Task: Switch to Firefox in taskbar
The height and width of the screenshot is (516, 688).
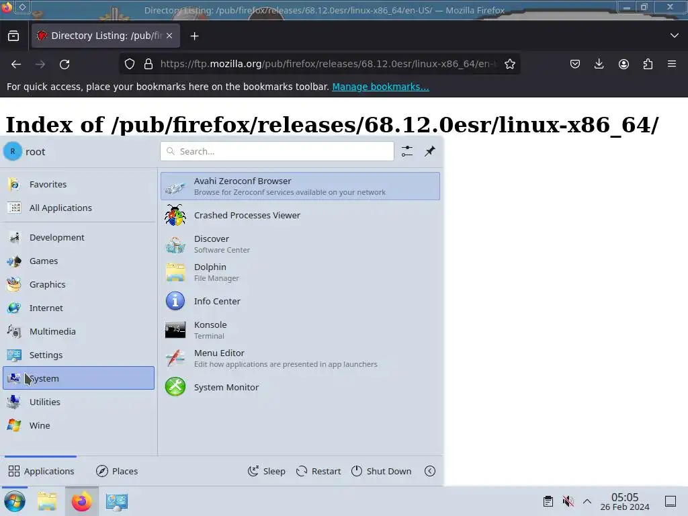Action: [81, 501]
